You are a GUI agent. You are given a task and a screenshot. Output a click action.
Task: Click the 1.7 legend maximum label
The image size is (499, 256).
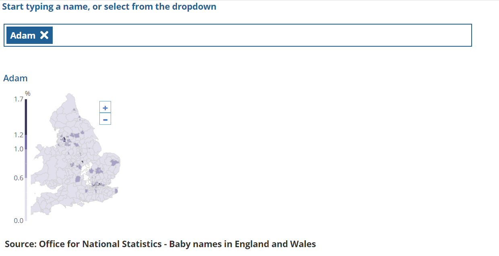point(19,99)
